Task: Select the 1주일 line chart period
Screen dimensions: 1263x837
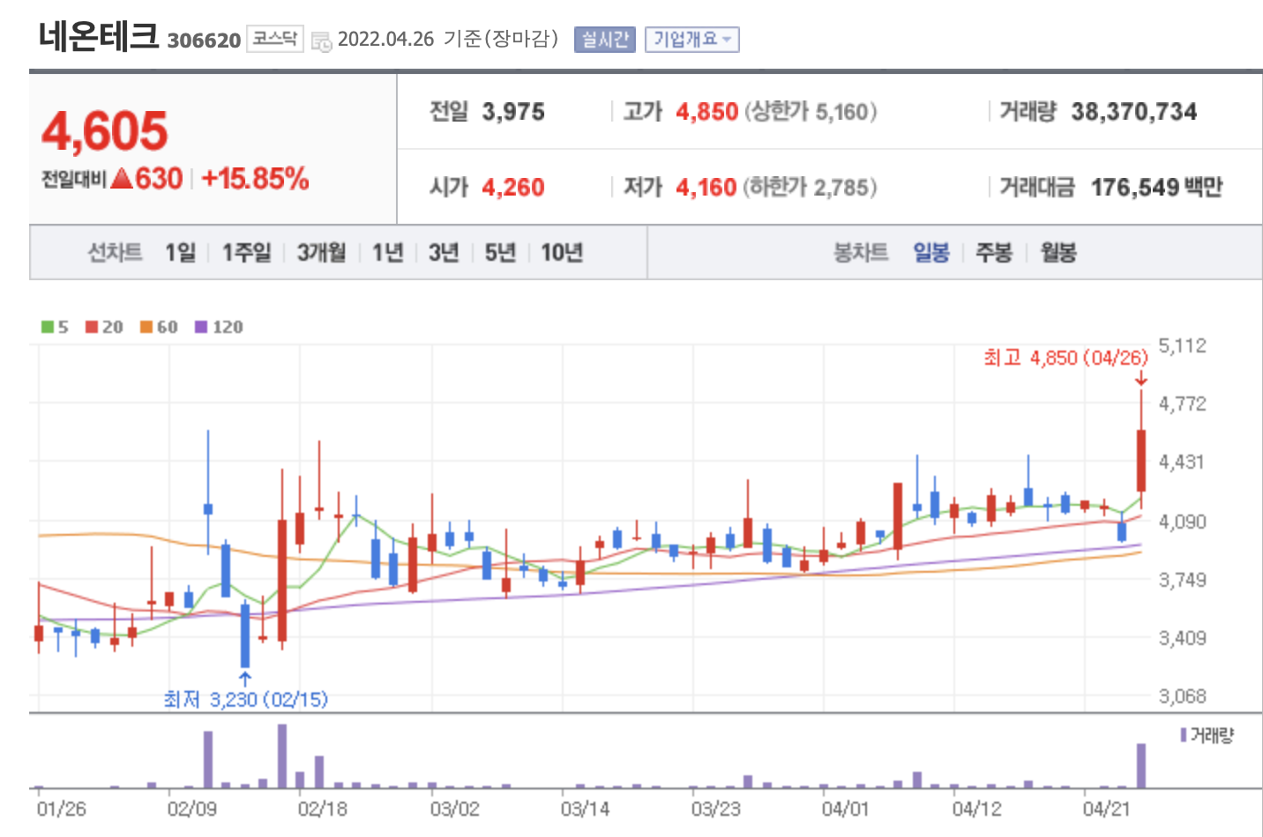Action: pyautogui.click(x=246, y=253)
